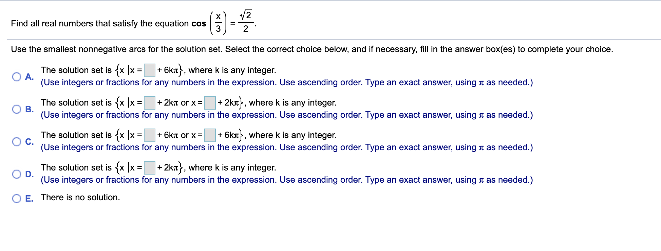661x251 pixels.
Task: Select radio button for choice B
Action: pyautogui.click(x=16, y=109)
